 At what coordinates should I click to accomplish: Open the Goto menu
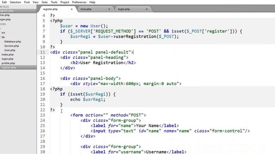[45, 2]
